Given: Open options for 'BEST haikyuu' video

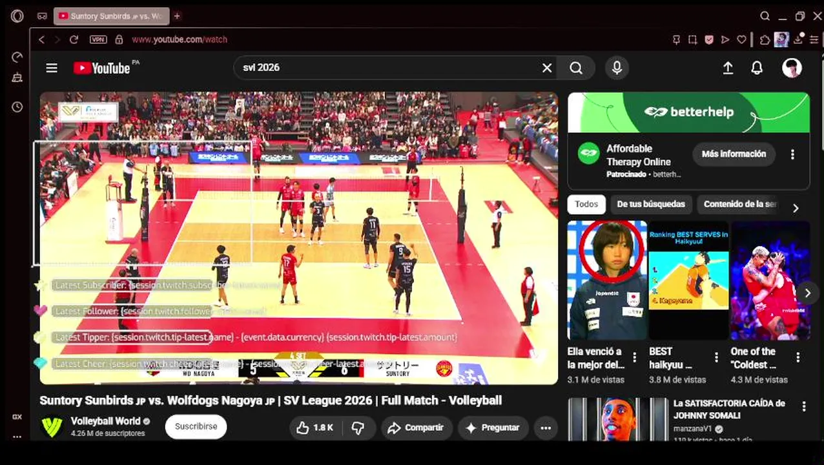Looking at the screenshot, I should click(x=716, y=357).
